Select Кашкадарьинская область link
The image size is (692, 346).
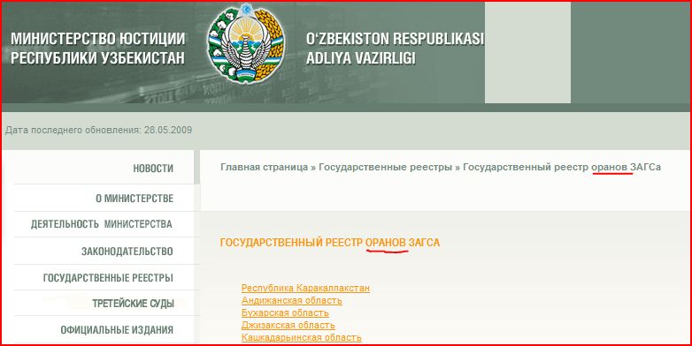click(302, 338)
